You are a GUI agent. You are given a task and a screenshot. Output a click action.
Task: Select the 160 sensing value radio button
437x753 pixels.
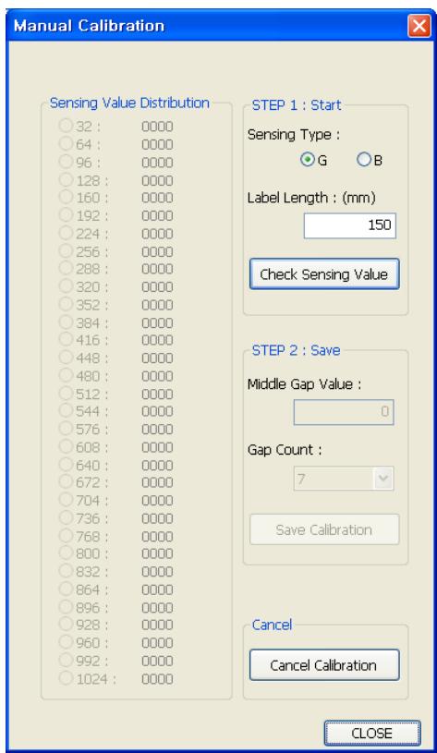pyautogui.click(x=66, y=197)
